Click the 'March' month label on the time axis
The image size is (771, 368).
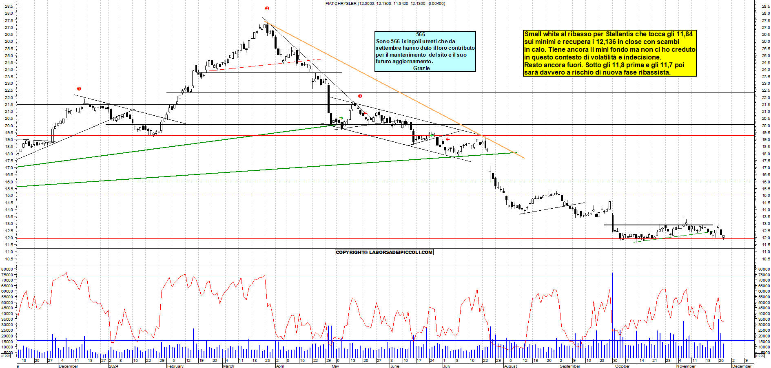coord(228,366)
